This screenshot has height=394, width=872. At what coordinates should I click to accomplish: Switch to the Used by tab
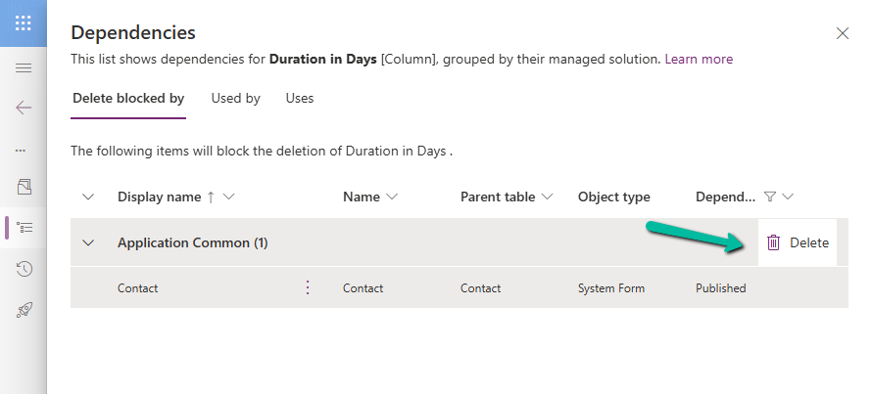click(x=235, y=98)
